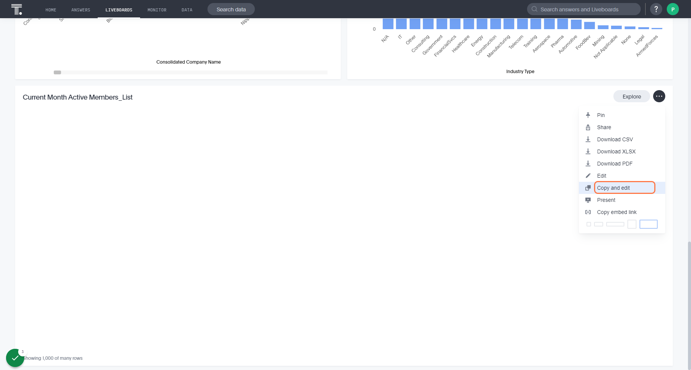
Task: Click the Pin icon in the menu
Action: (588, 115)
